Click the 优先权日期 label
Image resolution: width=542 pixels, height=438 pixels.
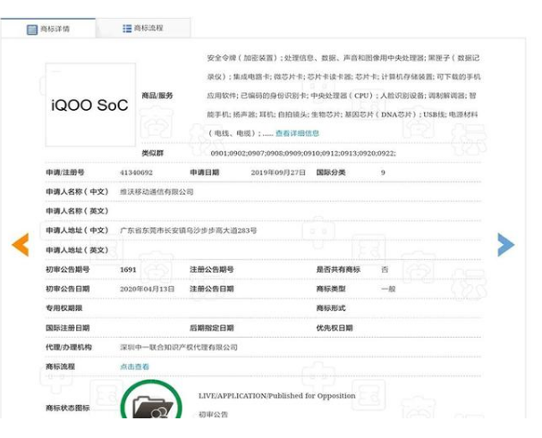tap(335, 328)
